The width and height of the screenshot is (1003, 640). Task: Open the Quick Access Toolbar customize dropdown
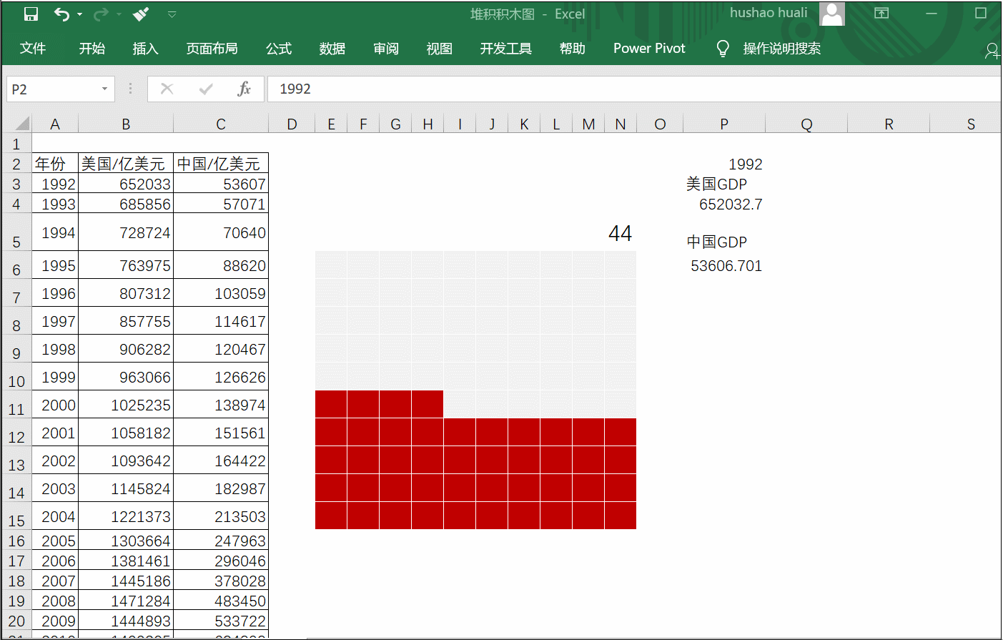[x=172, y=13]
